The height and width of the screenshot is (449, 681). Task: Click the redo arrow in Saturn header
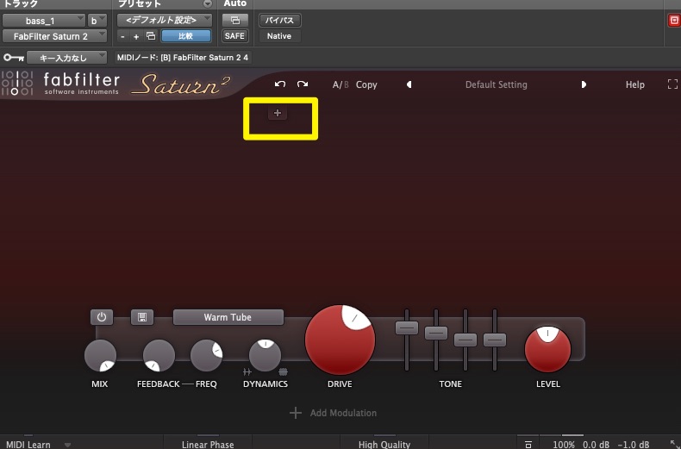tap(303, 84)
